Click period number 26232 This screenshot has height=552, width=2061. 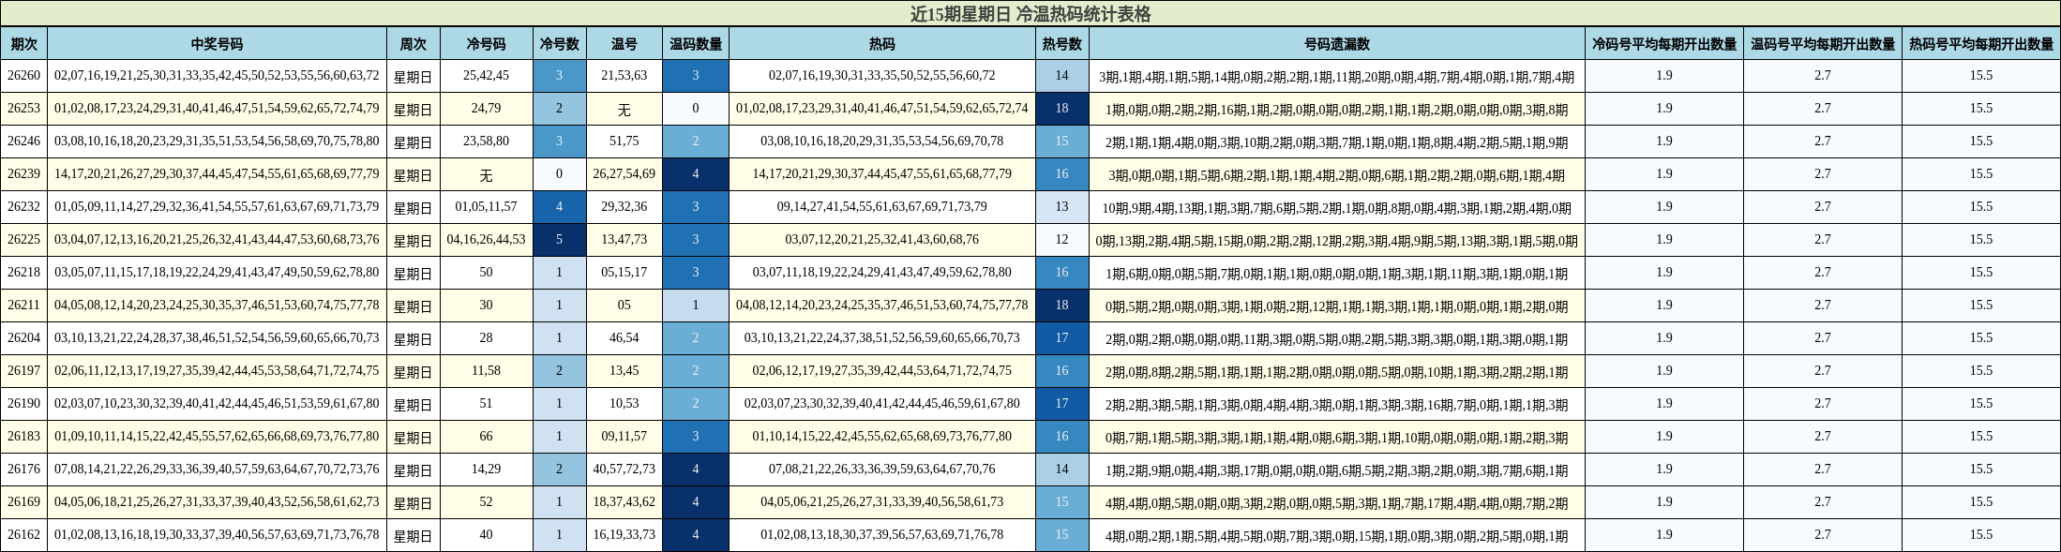coord(24,207)
